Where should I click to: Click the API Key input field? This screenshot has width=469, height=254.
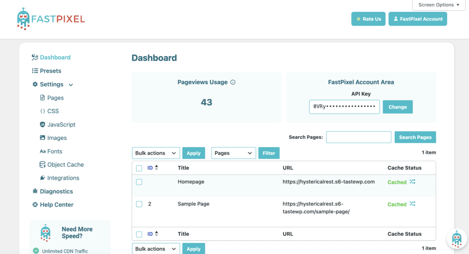[x=344, y=107]
